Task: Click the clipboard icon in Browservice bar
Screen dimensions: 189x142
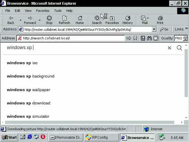Action: [x=156, y=38]
